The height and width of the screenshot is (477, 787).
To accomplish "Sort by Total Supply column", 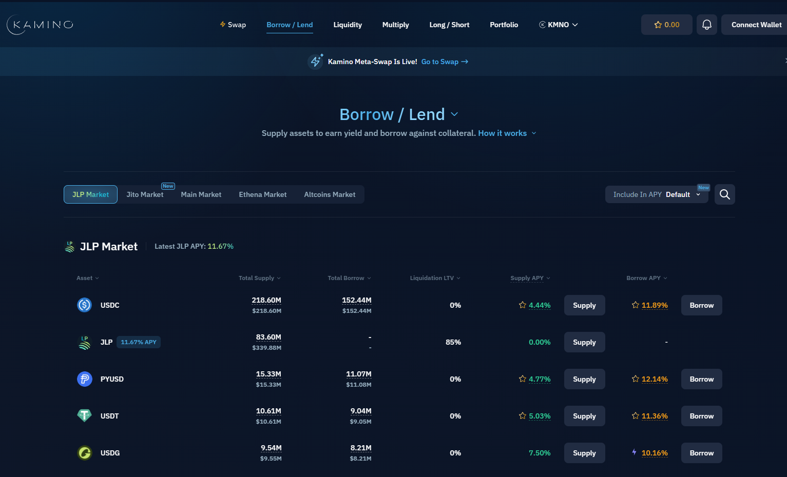I will pos(259,278).
